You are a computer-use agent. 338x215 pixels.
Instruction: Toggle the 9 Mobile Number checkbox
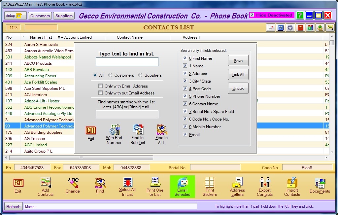(x=185, y=126)
